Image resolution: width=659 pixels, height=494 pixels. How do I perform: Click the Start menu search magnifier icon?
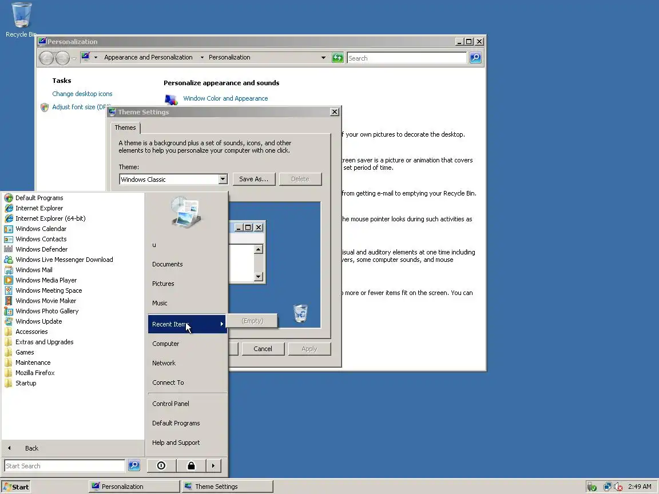point(134,465)
